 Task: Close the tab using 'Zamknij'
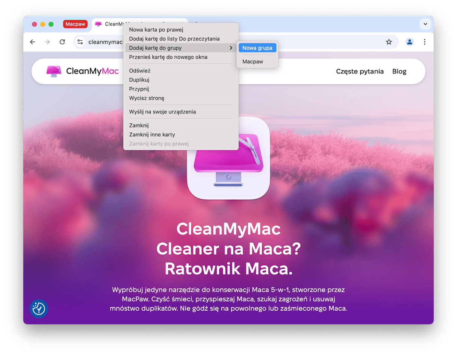(x=181, y=125)
